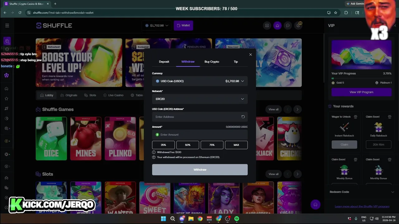399x224 pixels.
Task: Set amount to 75%
Action: pyautogui.click(x=212, y=145)
